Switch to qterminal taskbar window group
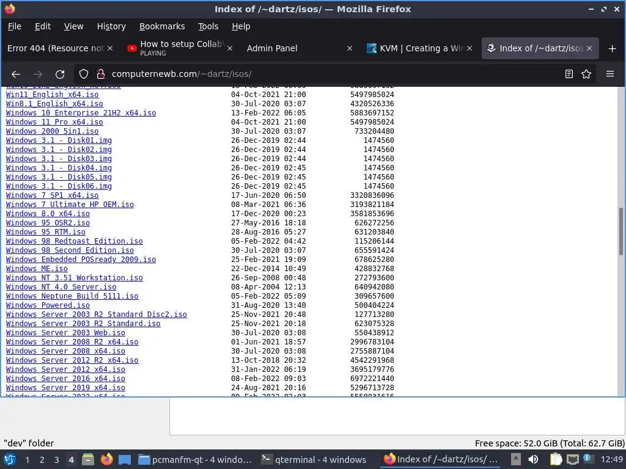This screenshot has width=626, height=469. tap(314, 459)
